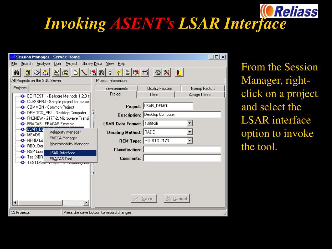This screenshot has width=332, height=249.
Task: Click the puzzle pieces toolbar icon
Action: tap(101, 73)
